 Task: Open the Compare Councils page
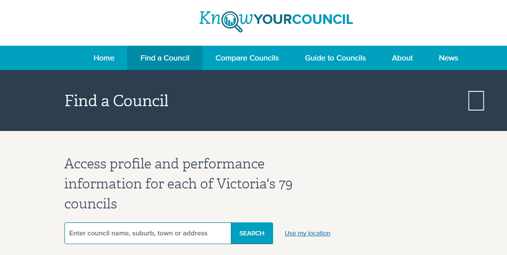pyautogui.click(x=247, y=58)
